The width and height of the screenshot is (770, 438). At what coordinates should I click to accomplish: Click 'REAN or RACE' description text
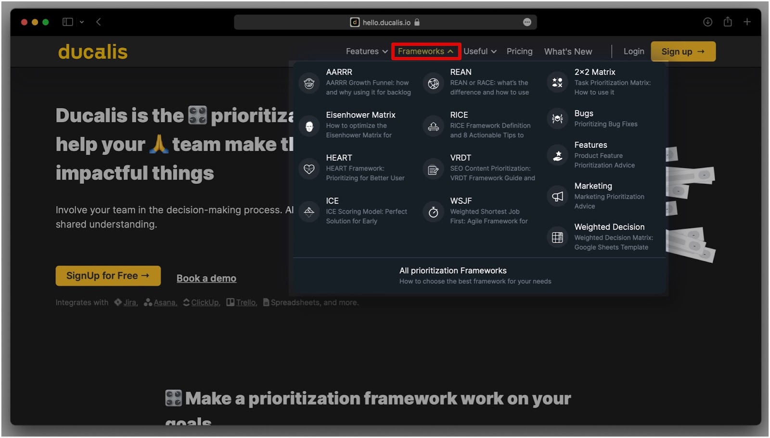[489, 87]
